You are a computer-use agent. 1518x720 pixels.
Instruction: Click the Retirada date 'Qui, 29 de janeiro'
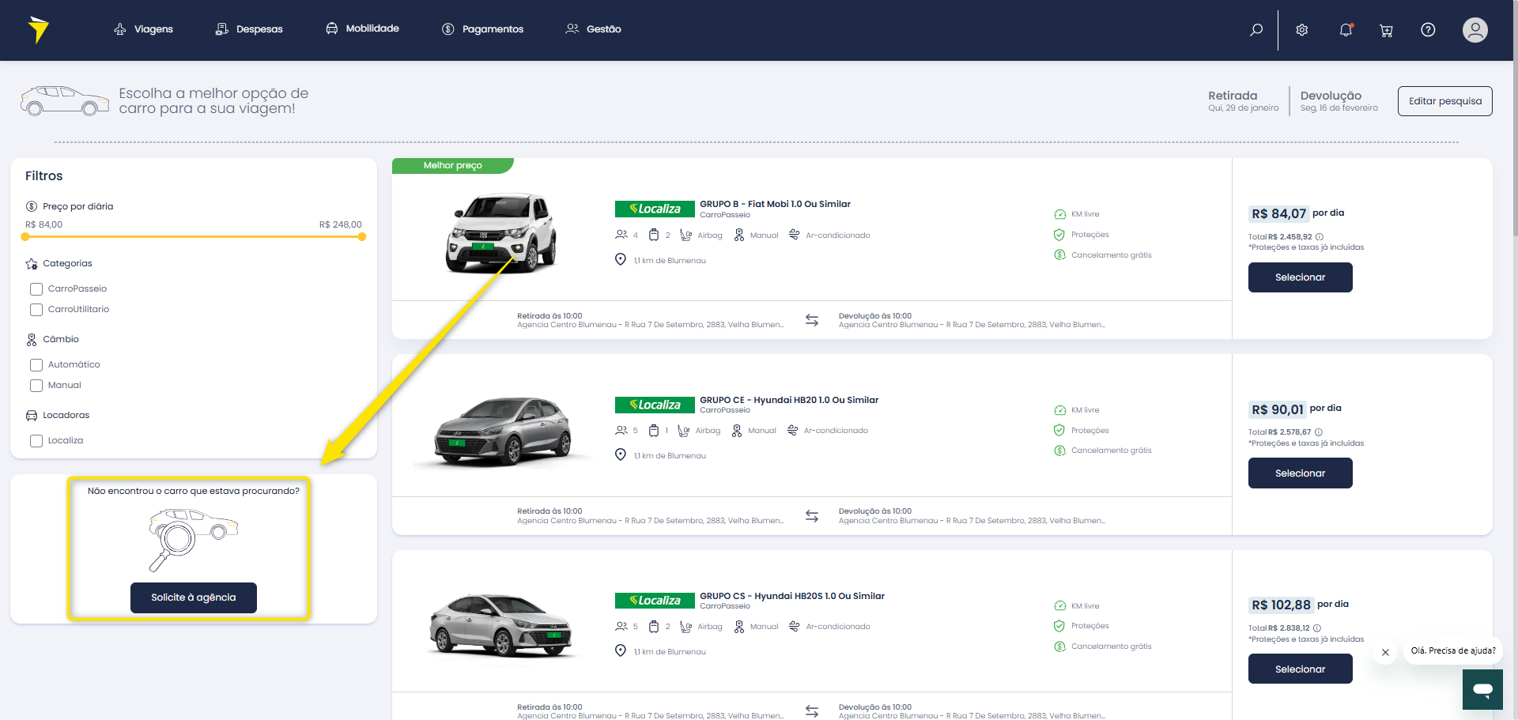coord(1244,108)
